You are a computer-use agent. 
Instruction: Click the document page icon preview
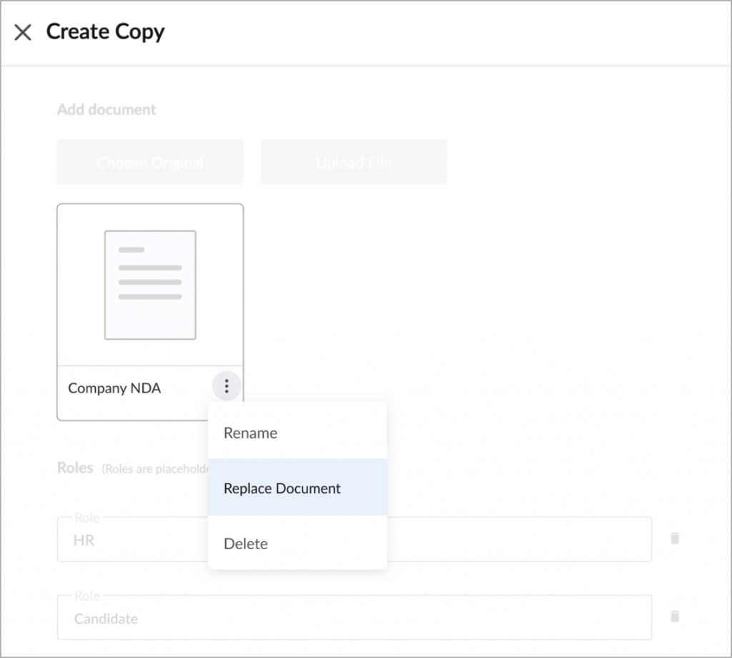[150, 285]
